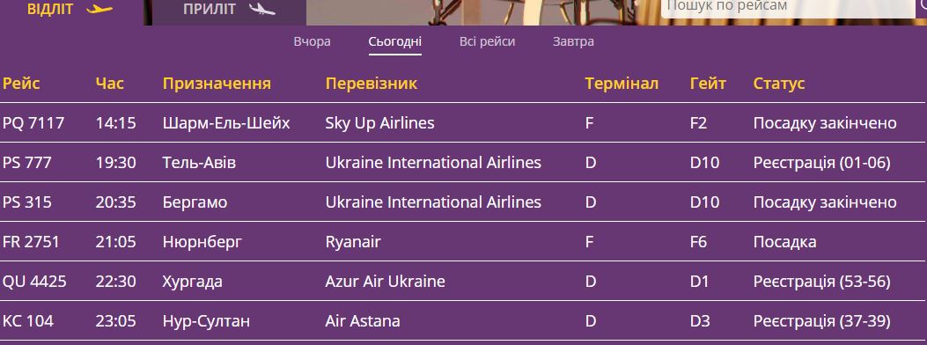Select the Завтра day filter
927x345 pixels.
coord(573,42)
